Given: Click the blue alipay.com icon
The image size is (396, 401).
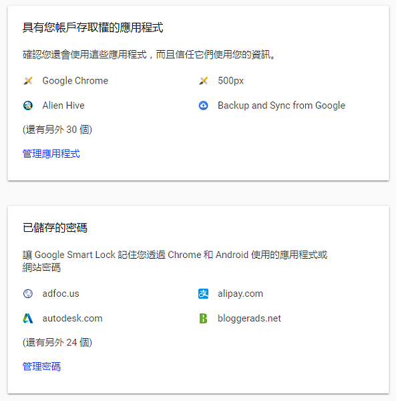Looking at the screenshot, I should pyautogui.click(x=204, y=293).
